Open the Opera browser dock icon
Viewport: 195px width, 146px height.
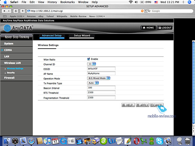click(x=136, y=141)
